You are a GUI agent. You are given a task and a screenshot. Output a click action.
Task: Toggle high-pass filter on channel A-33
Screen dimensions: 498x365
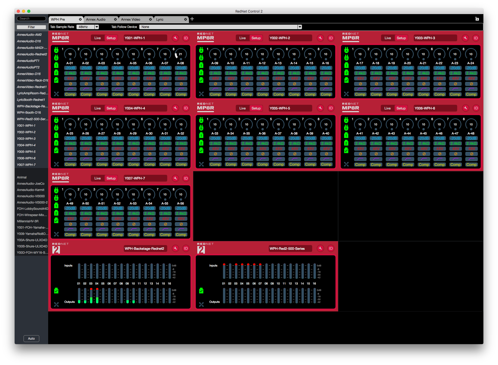coord(215,159)
